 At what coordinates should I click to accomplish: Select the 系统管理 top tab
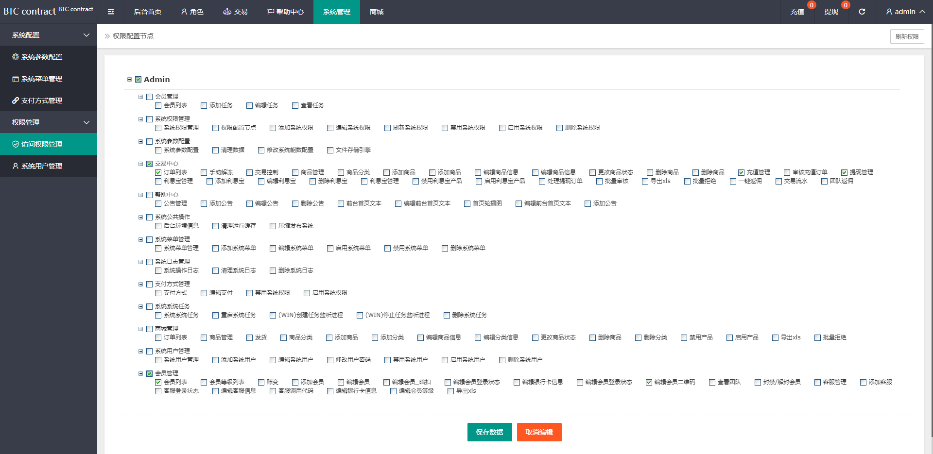[337, 12]
